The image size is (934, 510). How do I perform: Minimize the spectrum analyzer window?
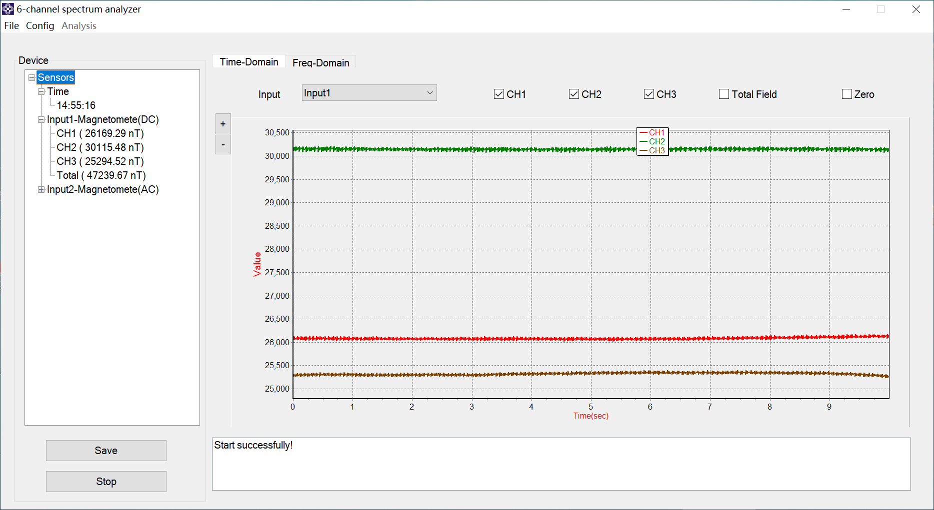click(846, 9)
